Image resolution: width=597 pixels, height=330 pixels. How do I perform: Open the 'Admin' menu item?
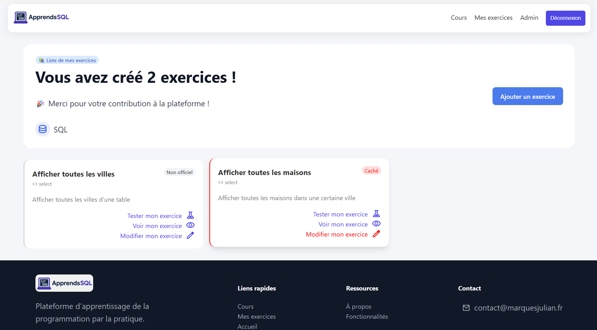[x=529, y=18]
